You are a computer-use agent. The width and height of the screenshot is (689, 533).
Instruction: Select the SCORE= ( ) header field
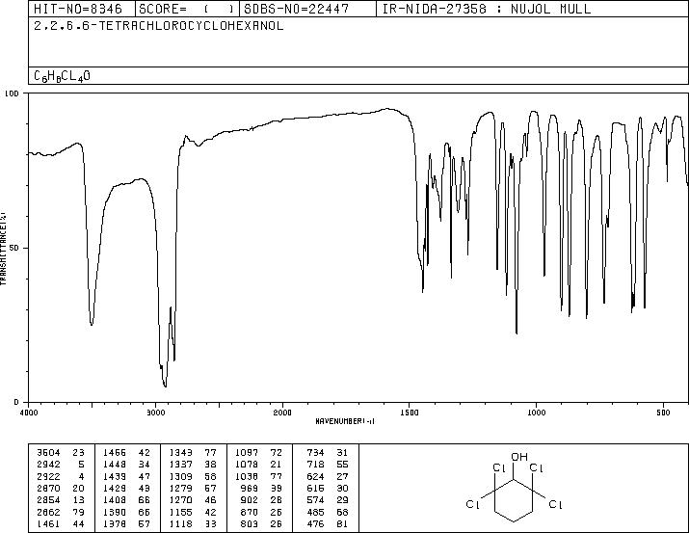(x=187, y=9)
